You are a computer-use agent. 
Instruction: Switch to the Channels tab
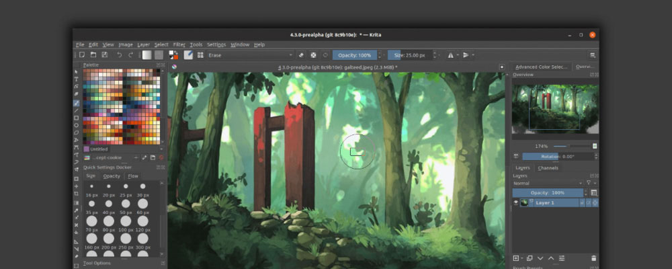[x=548, y=167]
